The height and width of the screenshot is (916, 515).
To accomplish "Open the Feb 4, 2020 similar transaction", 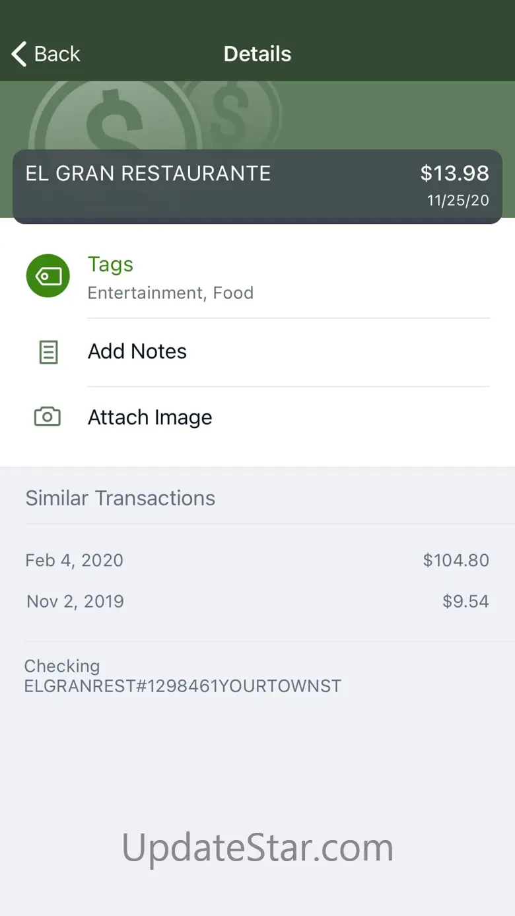I will click(x=257, y=560).
